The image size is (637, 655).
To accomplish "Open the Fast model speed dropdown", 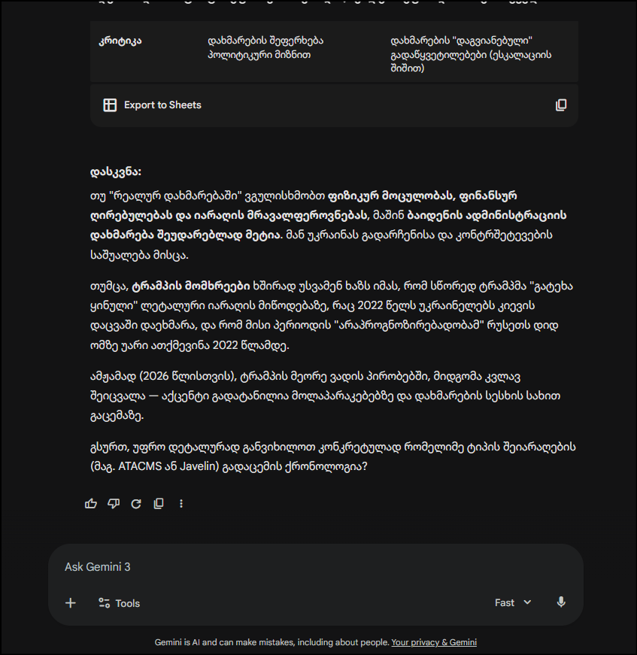I will coord(512,602).
